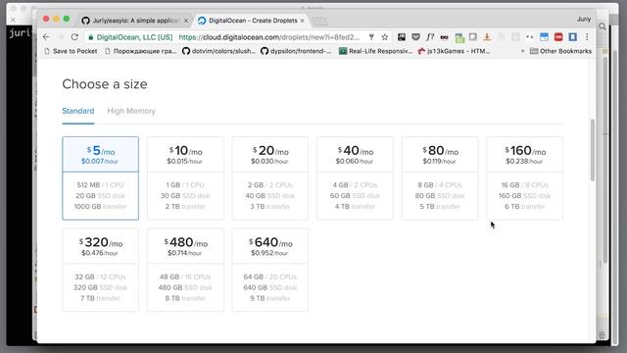The width and height of the screenshot is (627, 353).
Task: Switch to the Juriy/easyio GitHub tab
Action: click(x=134, y=21)
